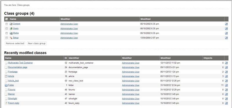
Task: Click edit icon for the Folder class
Action: coord(226,85)
